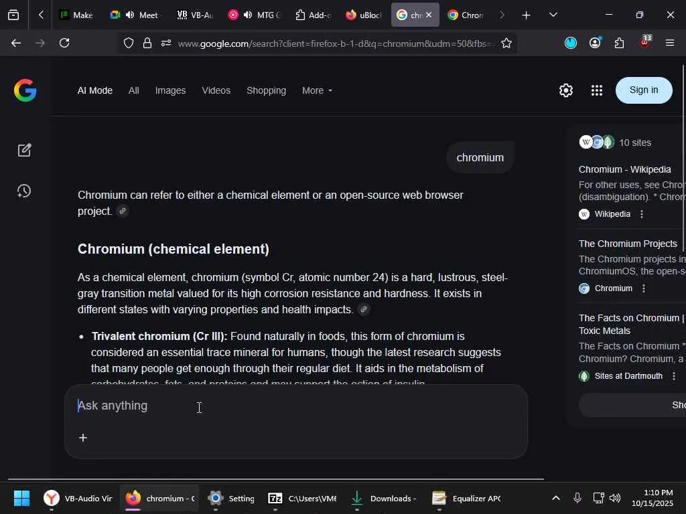Start a new AI Mode chat
Screen dimensions: 686x514
(x=25, y=150)
